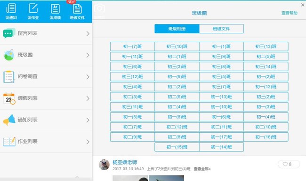Expand the 问卷调查 row arrow
This screenshot has width=306, height=181.
click(x=88, y=77)
